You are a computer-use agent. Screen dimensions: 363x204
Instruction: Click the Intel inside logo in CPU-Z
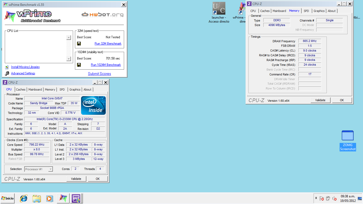(93, 105)
